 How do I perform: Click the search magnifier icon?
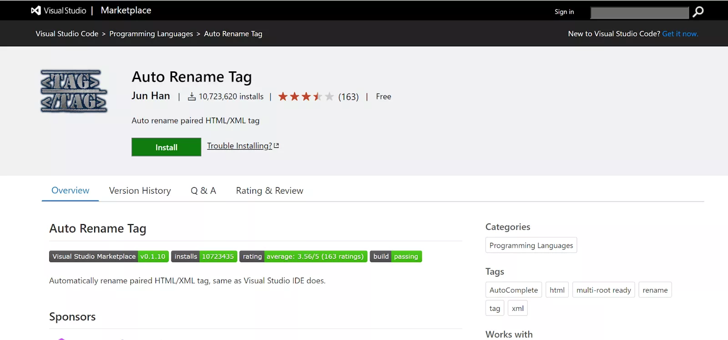[698, 12]
